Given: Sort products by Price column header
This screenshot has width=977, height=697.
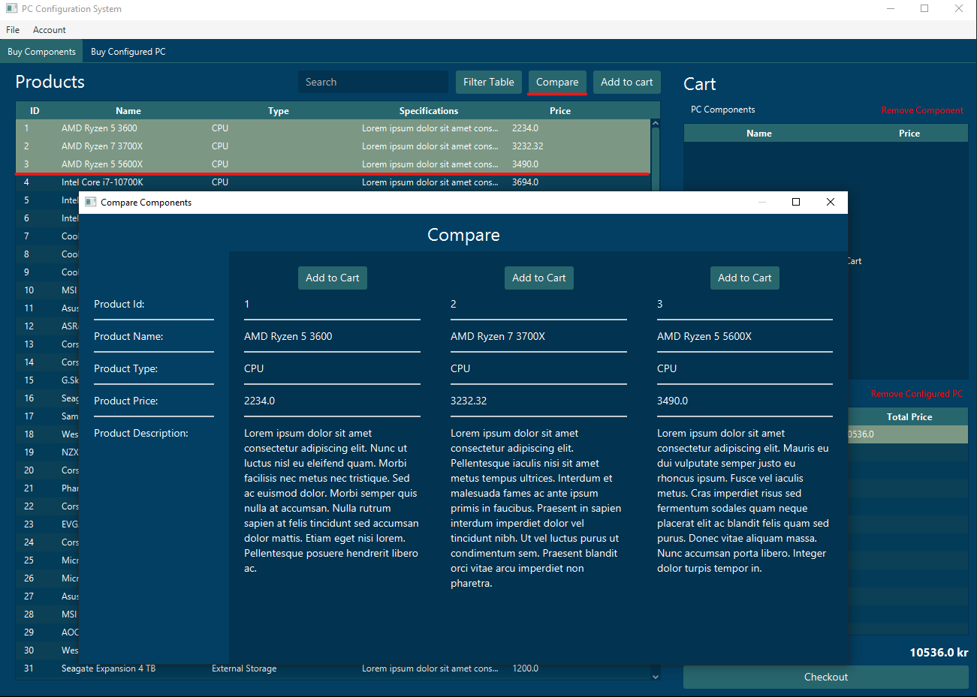Looking at the screenshot, I should [x=560, y=111].
